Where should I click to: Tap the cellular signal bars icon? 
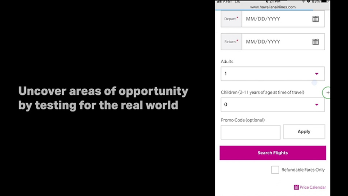tap(219, 2)
